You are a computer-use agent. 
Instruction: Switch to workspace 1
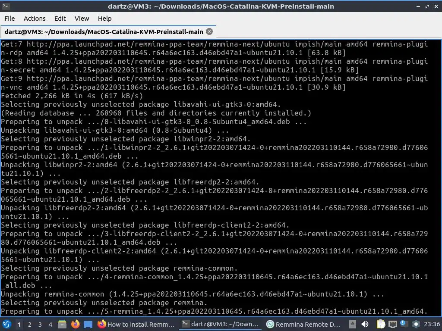click(19, 325)
